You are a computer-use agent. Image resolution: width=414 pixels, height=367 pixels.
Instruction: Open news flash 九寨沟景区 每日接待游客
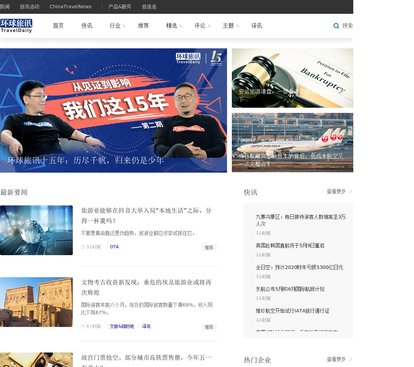click(301, 220)
